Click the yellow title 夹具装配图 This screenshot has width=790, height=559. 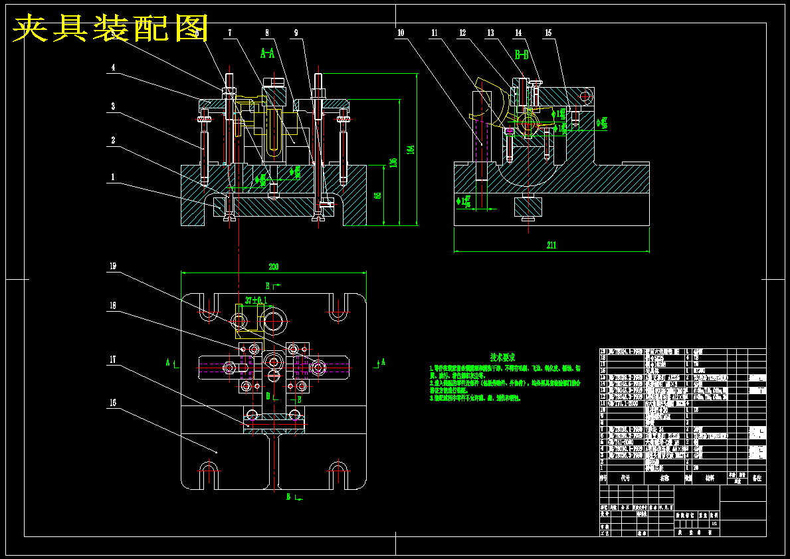click(x=110, y=28)
